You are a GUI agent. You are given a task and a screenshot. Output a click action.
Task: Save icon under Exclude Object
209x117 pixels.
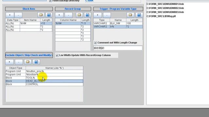point(36,62)
